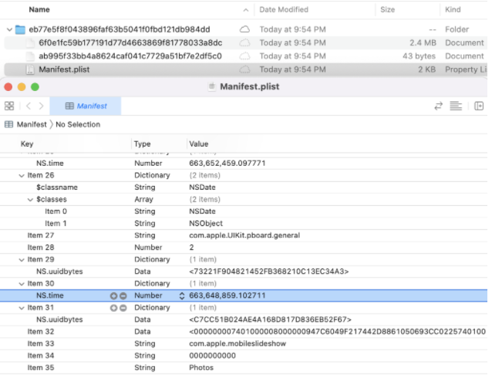Click the Name column header

coord(39,9)
